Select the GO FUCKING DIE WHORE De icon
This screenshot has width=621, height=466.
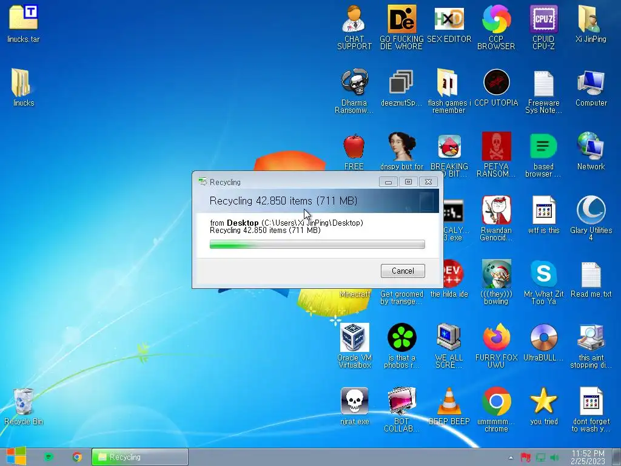(x=401, y=27)
